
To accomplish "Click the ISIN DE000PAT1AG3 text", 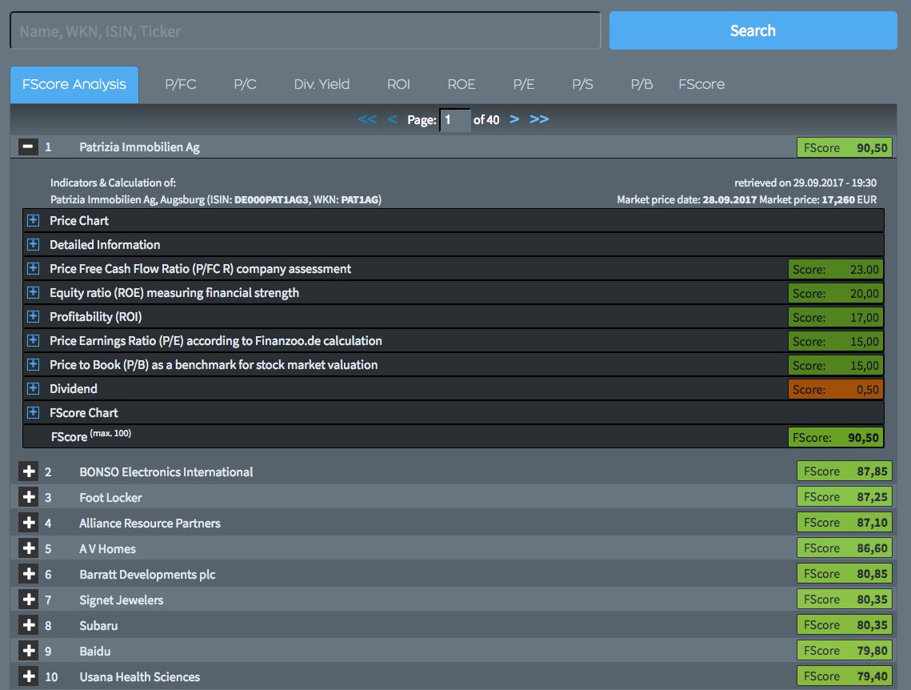I will pyautogui.click(x=271, y=200).
